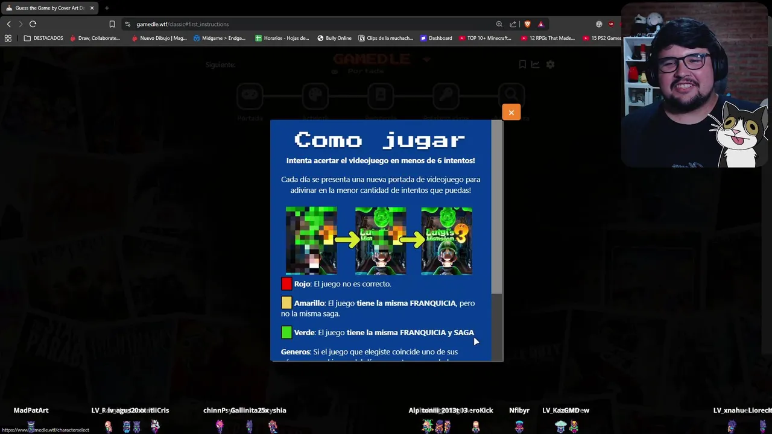Close the Como jugar instructions popup
772x434 pixels.
[511, 112]
